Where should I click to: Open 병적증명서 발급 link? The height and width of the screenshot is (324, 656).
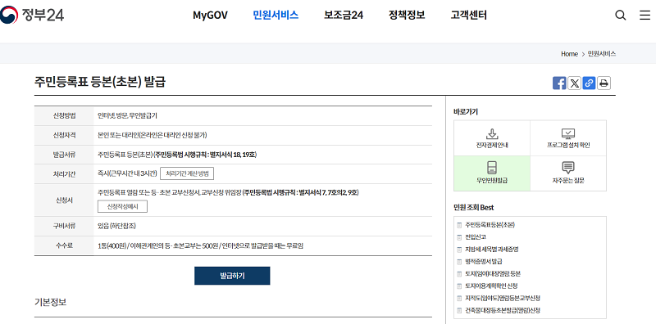point(483,261)
